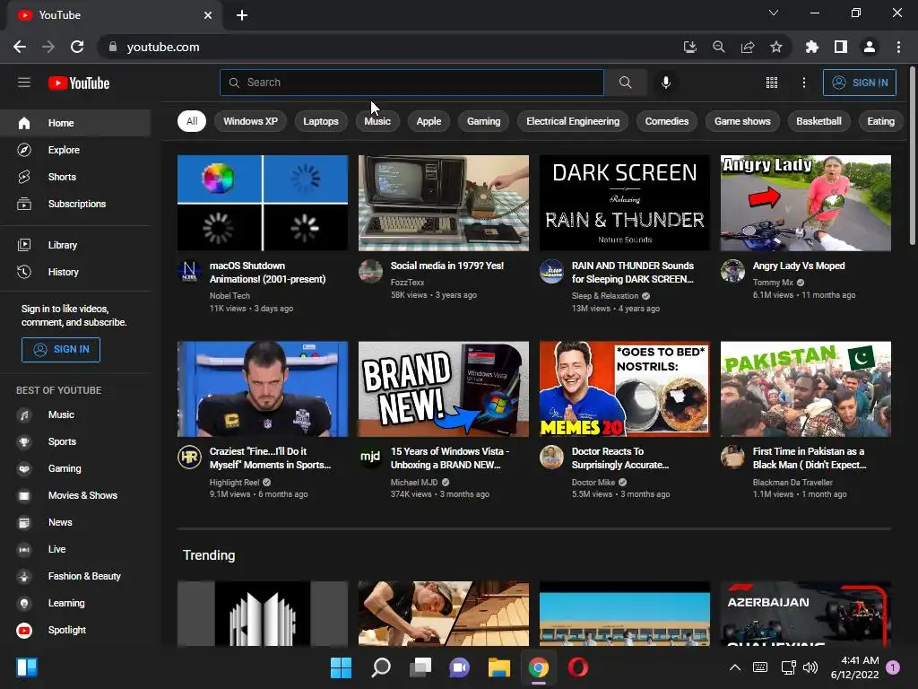The image size is (918, 689).
Task: Select the Comedies filter chip
Action: coord(667,121)
